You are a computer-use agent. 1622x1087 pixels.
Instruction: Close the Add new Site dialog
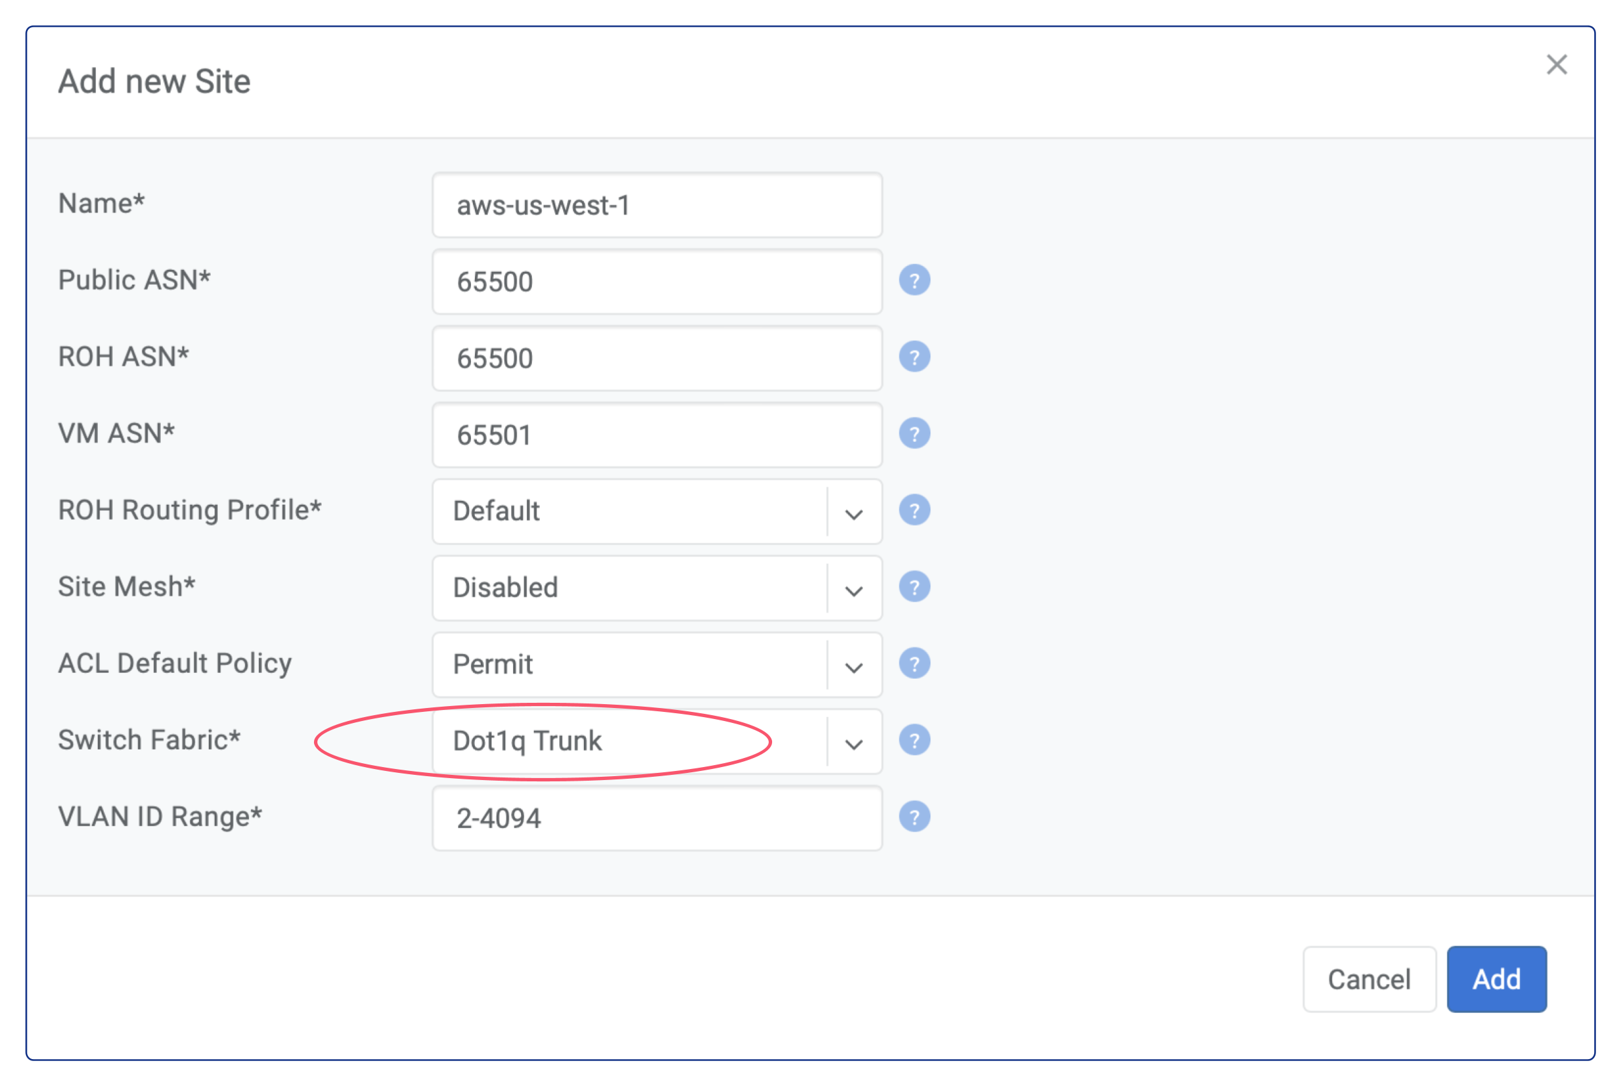1558,64
